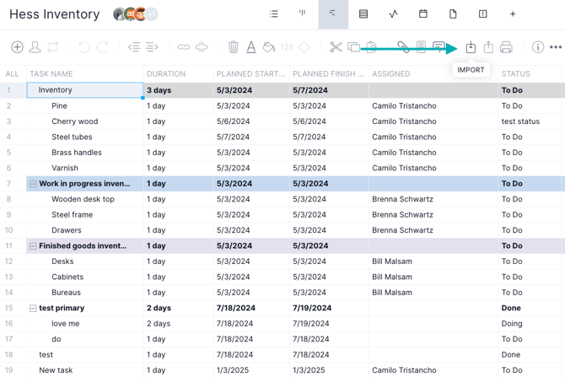
Task: Click the outdent task icon
Action: coord(134,47)
